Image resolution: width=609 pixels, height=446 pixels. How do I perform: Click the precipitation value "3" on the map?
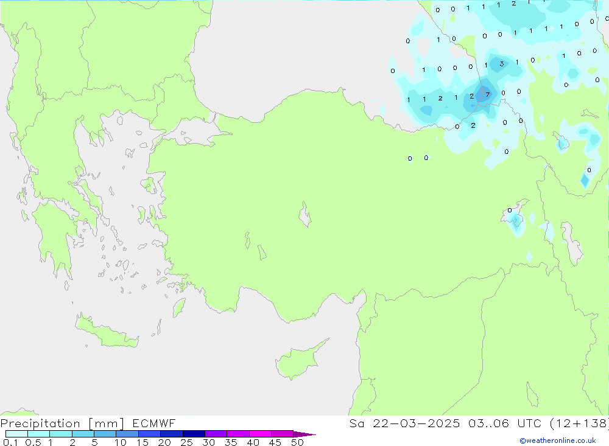(502, 64)
